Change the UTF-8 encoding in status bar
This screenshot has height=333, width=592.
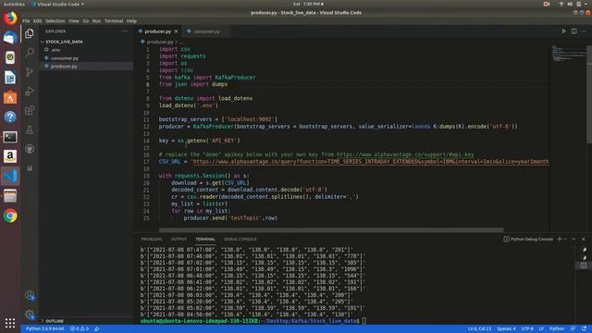click(527, 329)
